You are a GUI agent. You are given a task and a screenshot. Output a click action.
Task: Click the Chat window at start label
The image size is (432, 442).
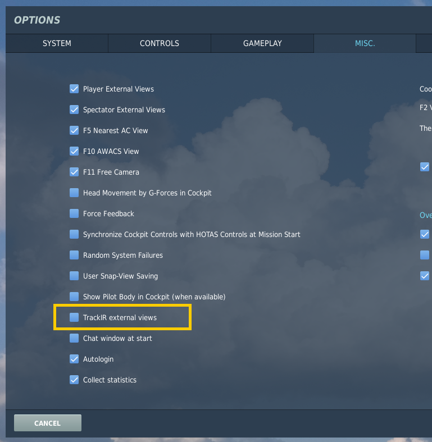[x=117, y=338]
